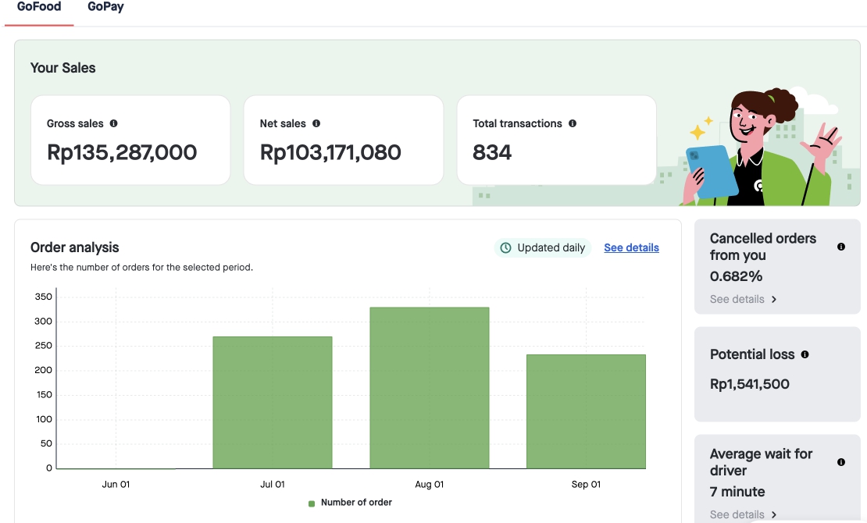Click the Net sales value Rp103,171,080
The height and width of the screenshot is (523, 867).
pos(330,152)
